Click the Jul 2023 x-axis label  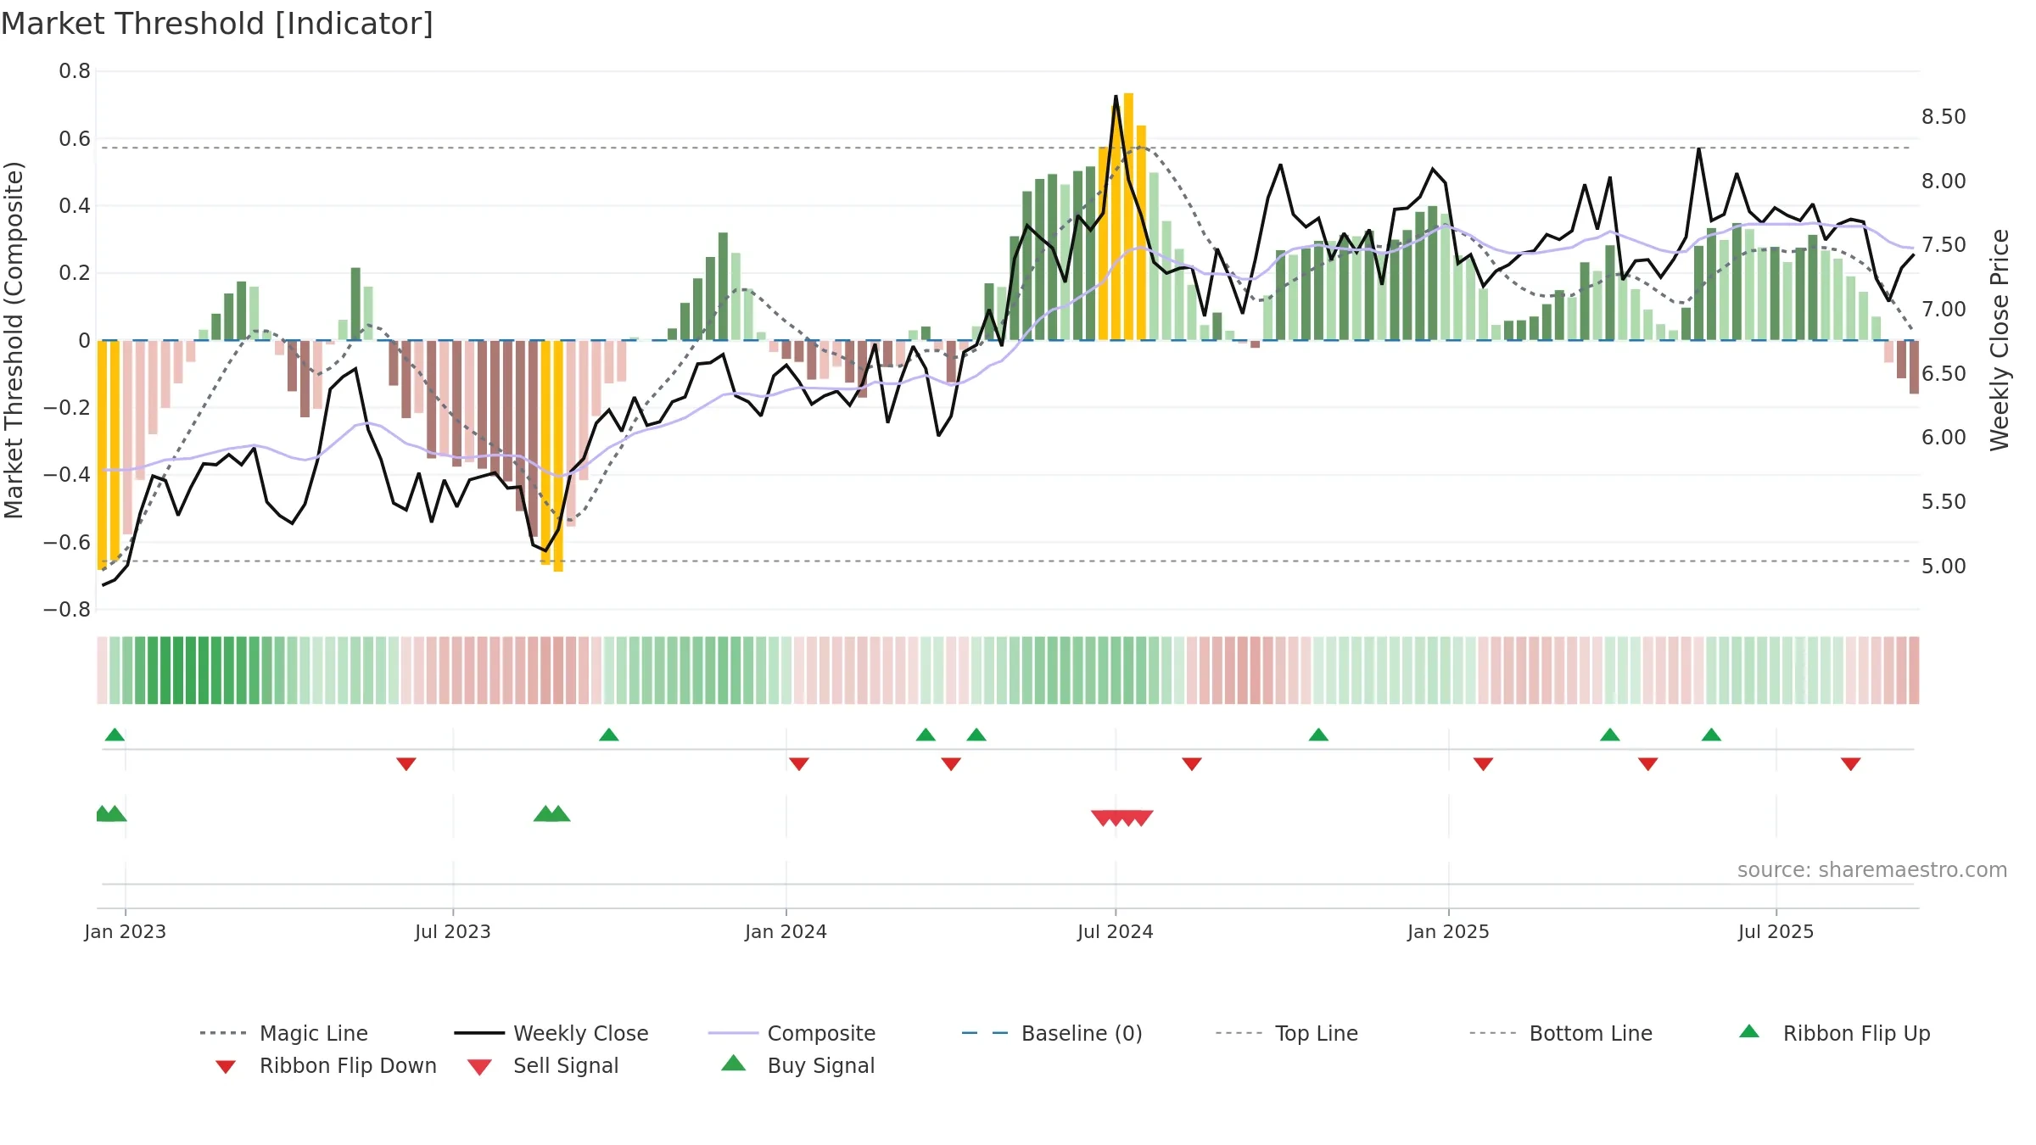coord(453,931)
